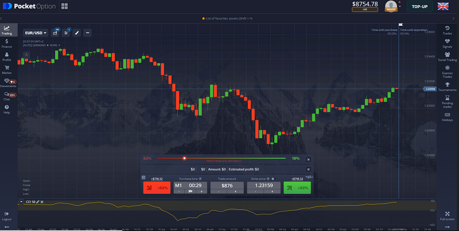Remove the CCI 50 indicator
Viewport: 459px width, 231px height.
point(42,202)
